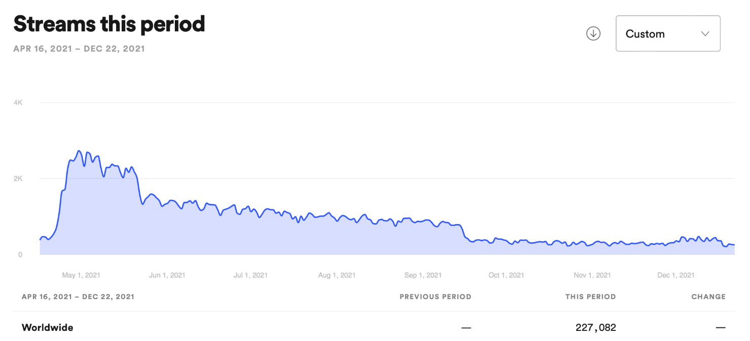Click the 227,082 streams total

coord(595,327)
